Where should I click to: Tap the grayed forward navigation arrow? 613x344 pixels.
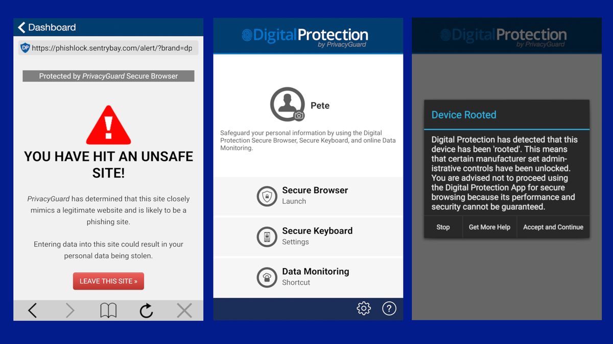click(x=70, y=310)
